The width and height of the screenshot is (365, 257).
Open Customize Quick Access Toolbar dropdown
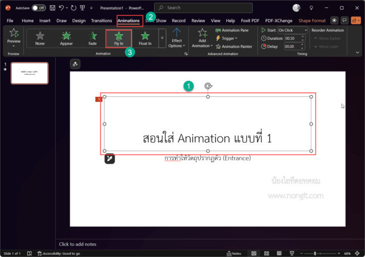(x=91, y=8)
